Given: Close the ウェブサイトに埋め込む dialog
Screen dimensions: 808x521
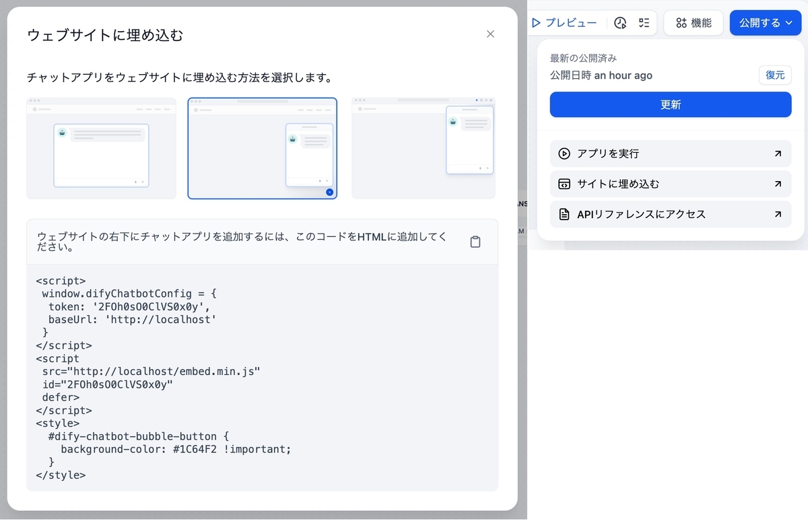Looking at the screenshot, I should (490, 34).
